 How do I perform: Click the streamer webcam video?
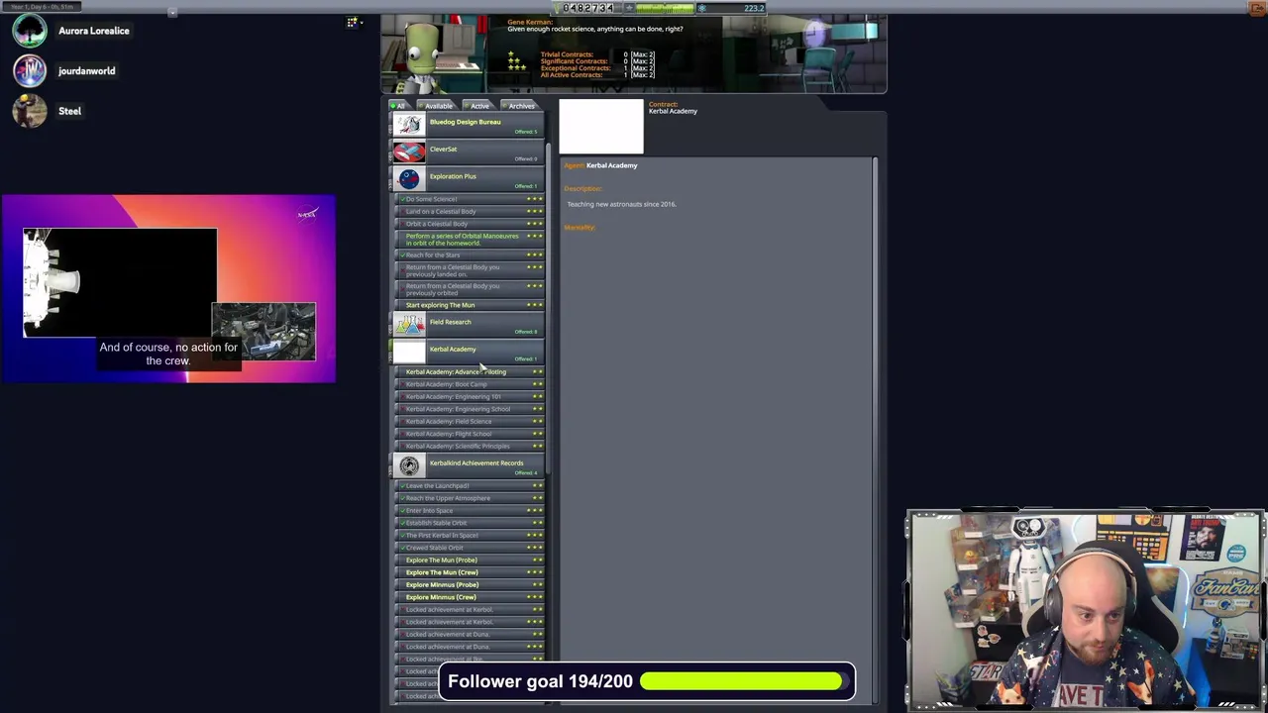click(1086, 609)
